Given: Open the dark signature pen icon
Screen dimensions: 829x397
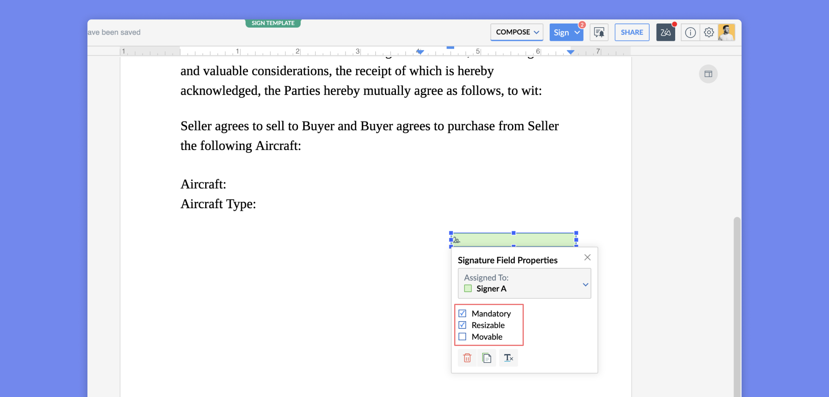Looking at the screenshot, I should 665,32.
